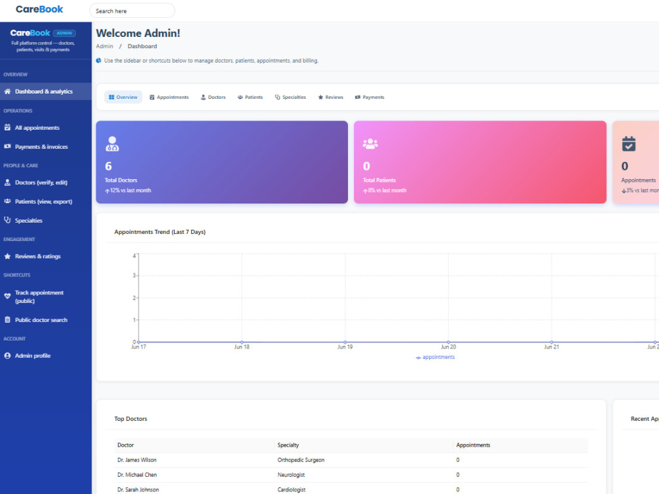Open the Doctors tab
659x494 pixels.
(x=213, y=97)
